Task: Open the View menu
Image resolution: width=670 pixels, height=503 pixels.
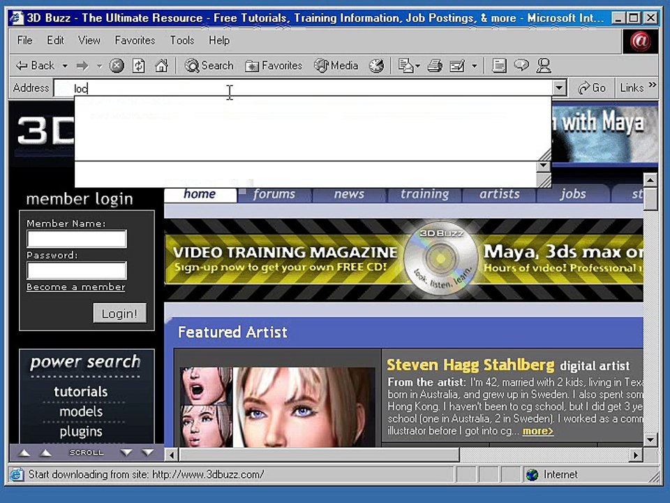Action: point(89,41)
